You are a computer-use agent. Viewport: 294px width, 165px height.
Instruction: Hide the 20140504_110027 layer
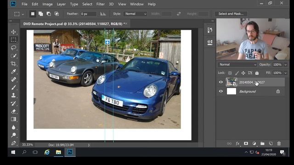coord(221,82)
